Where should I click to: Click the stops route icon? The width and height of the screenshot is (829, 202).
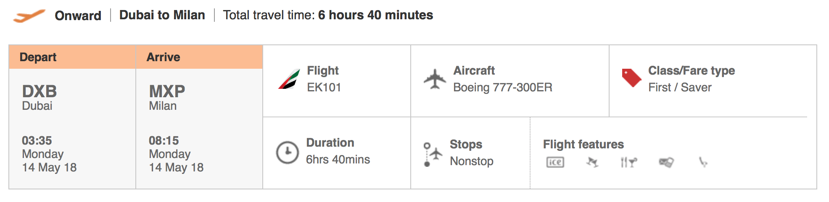[x=433, y=154]
